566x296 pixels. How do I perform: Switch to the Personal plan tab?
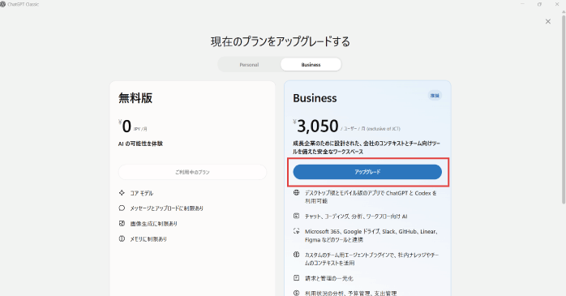249,65
